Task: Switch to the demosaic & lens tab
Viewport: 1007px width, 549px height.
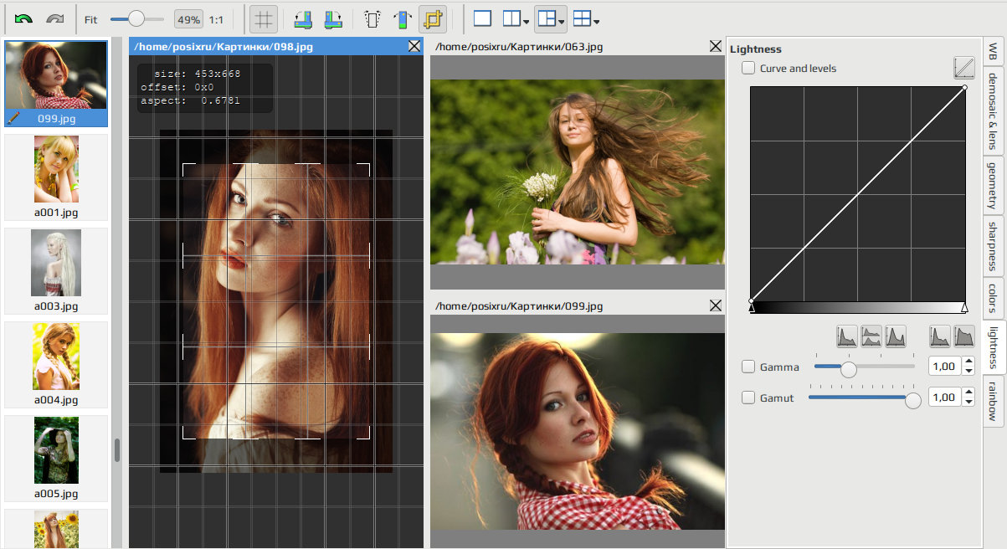Action: coord(993,110)
